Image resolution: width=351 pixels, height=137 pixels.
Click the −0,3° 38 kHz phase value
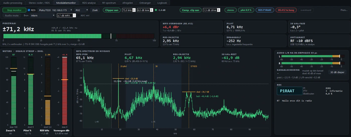[295, 27]
